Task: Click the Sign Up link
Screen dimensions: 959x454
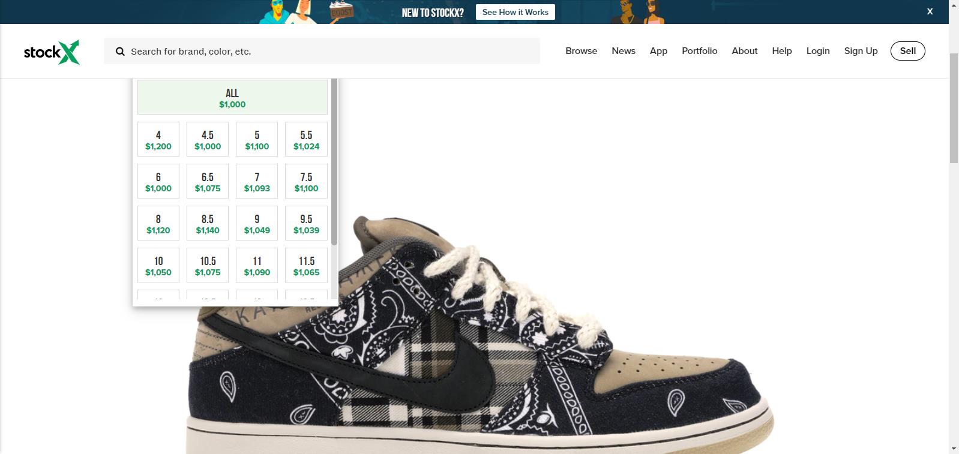Action: [x=861, y=51]
